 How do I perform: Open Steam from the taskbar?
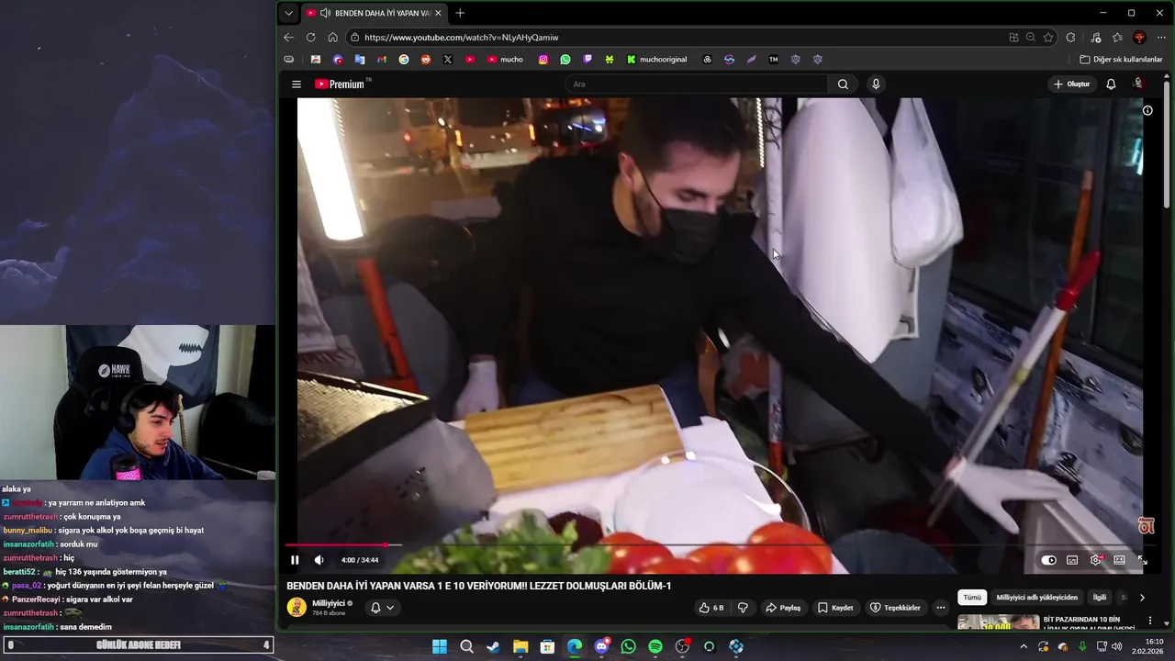[x=493, y=646]
